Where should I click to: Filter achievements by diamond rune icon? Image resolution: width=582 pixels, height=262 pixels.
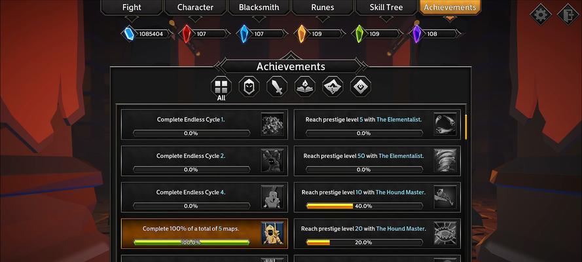point(361,87)
